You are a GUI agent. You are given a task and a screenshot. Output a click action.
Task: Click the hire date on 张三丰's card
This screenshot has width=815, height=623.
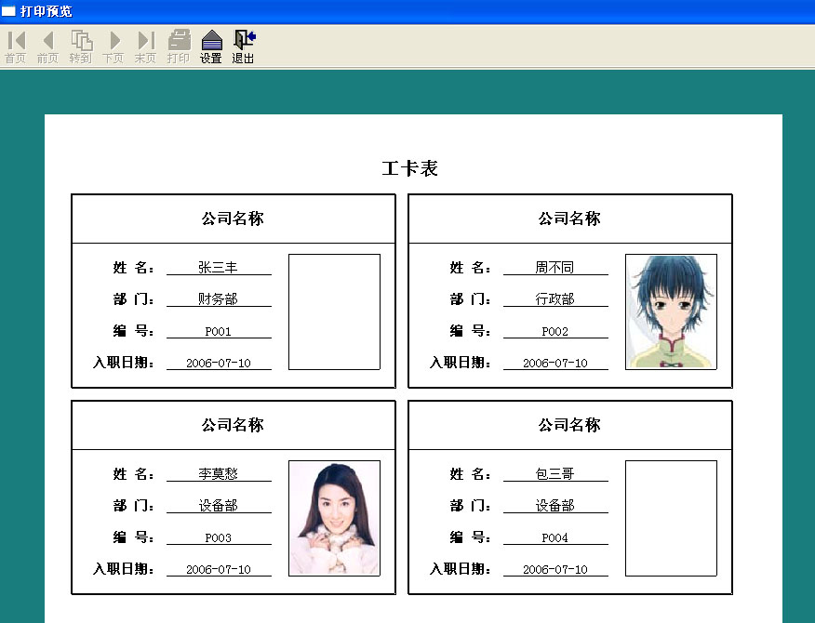tap(219, 364)
